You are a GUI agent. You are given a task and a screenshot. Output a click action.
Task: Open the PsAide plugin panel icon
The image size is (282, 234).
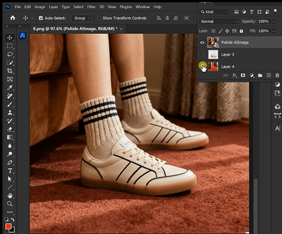23,36
